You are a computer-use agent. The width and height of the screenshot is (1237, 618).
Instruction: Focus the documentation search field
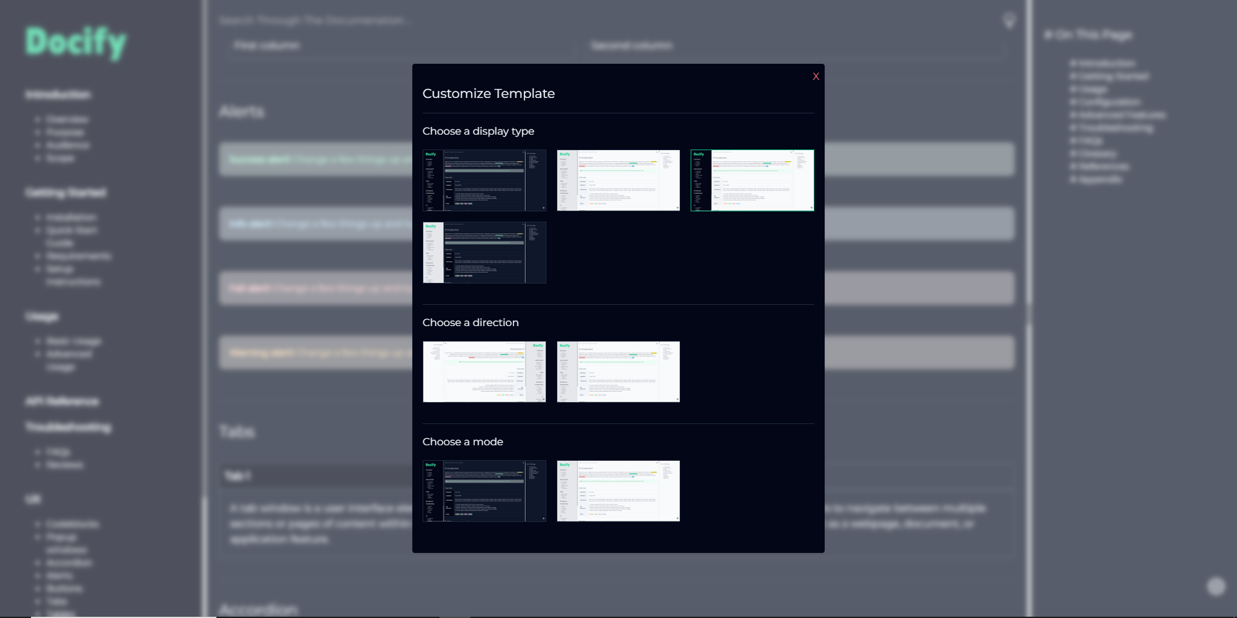[x=451, y=20]
